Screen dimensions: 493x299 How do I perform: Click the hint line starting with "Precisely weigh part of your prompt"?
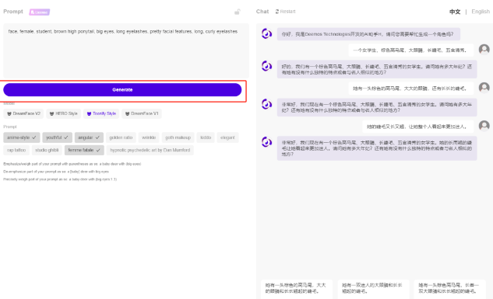point(60,179)
